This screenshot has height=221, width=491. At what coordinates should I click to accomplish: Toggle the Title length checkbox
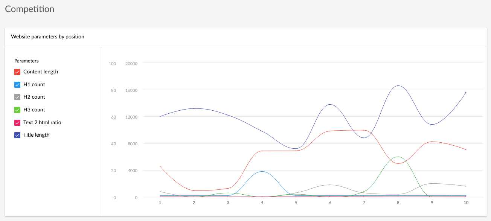pos(17,135)
